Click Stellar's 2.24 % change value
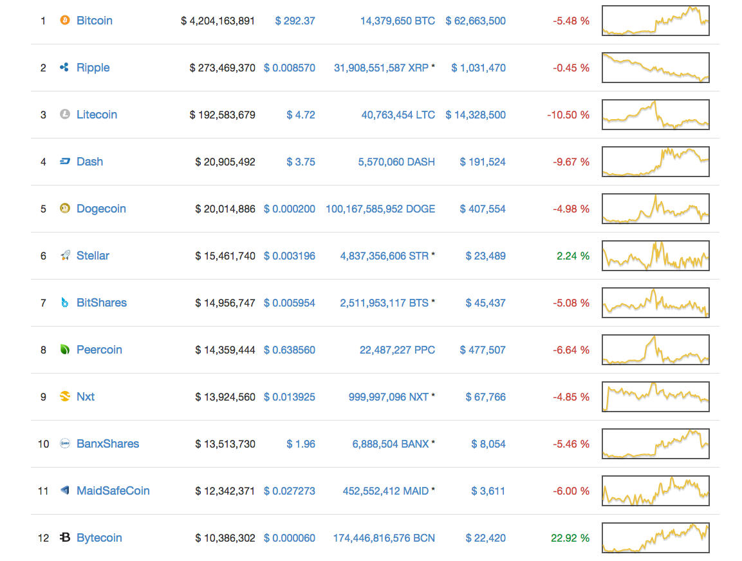This screenshot has height=561, width=742. [573, 256]
